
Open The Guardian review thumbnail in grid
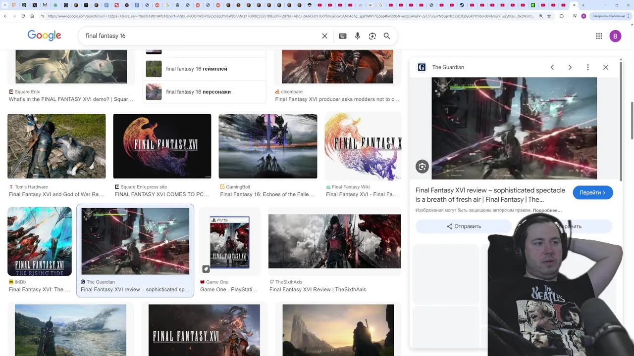tap(135, 241)
